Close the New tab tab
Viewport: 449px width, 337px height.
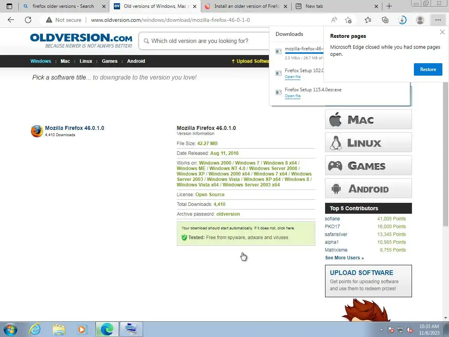click(376, 6)
